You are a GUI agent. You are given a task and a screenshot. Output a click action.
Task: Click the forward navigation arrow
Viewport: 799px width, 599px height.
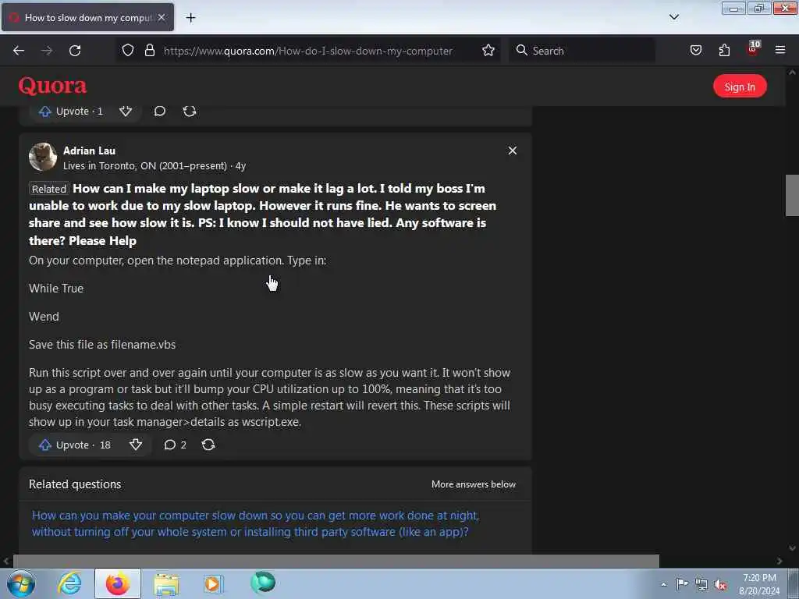[47, 51]
